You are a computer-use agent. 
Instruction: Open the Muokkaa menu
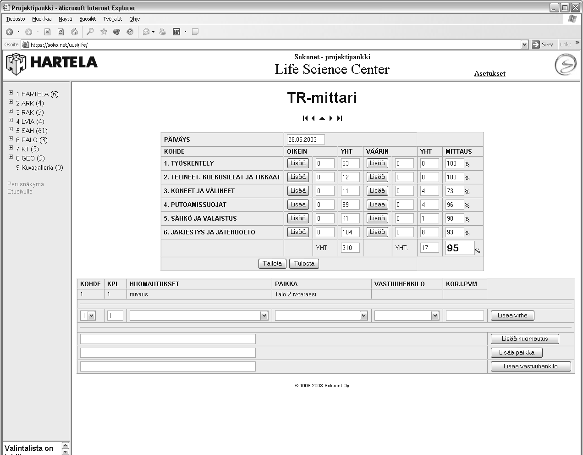pyautogui.click(x=42, y=19)
